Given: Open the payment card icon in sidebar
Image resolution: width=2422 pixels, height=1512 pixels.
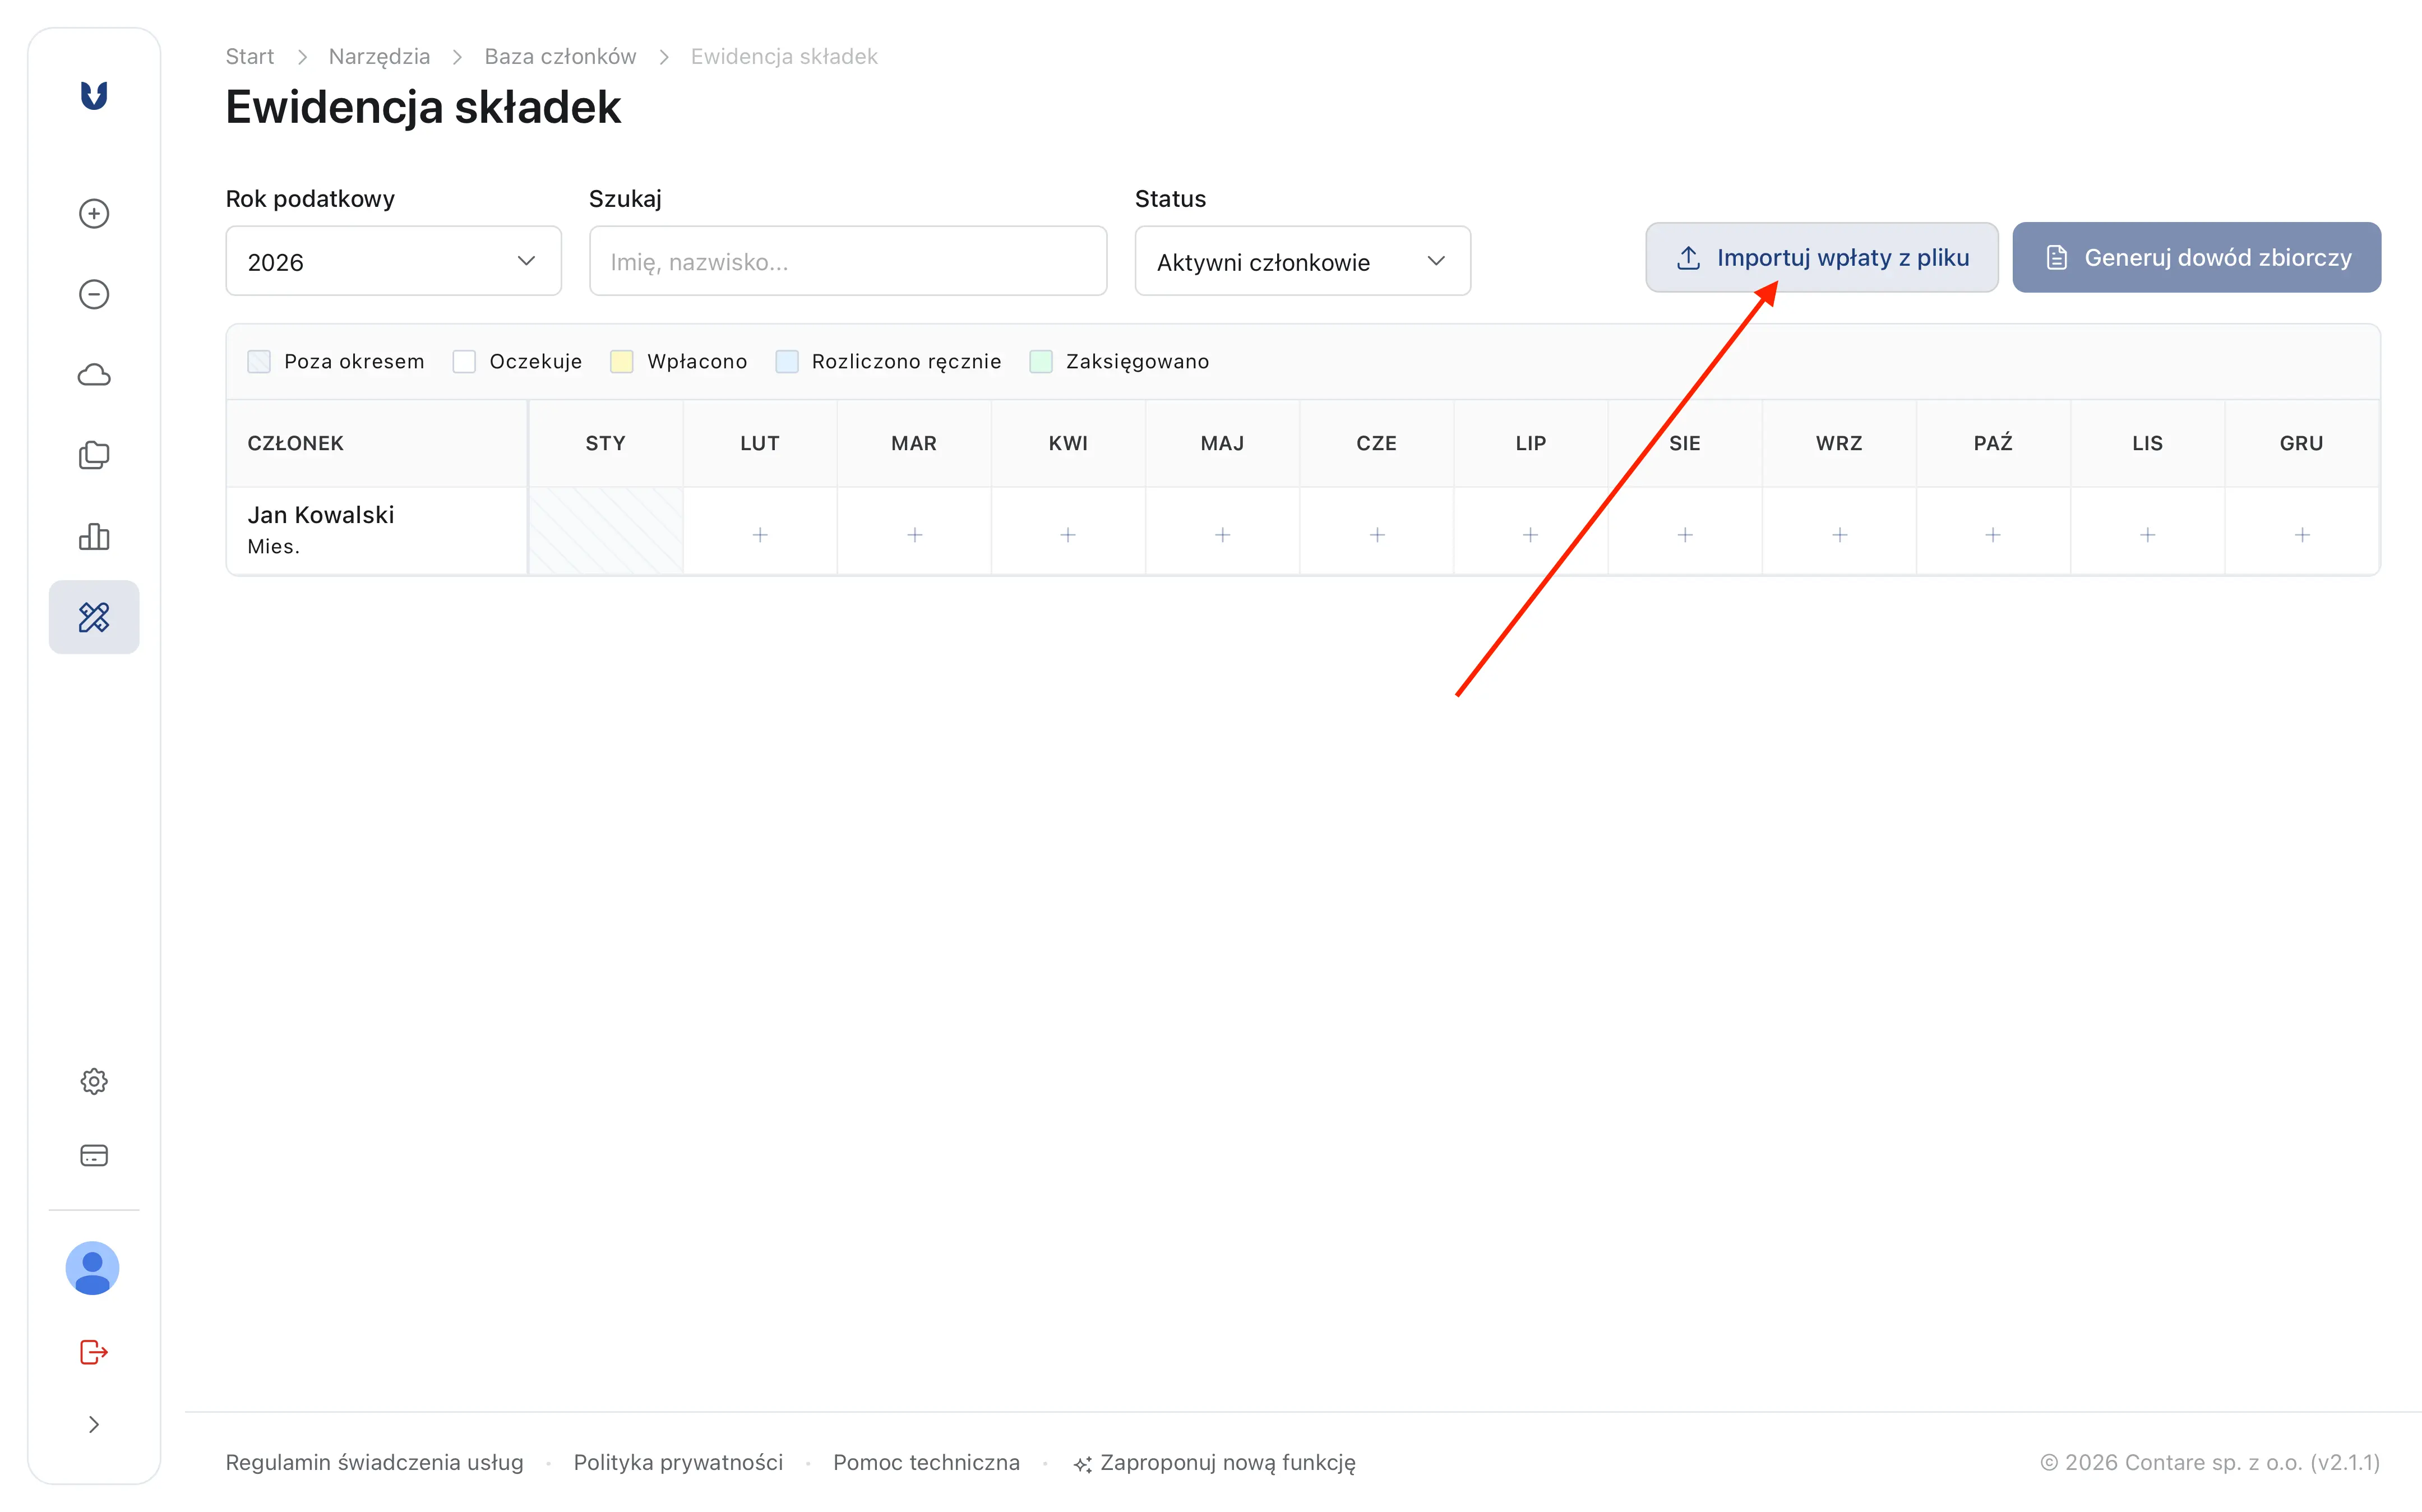Looking at the screenshot, I should pyautogui.click(x=94, y=1155).
